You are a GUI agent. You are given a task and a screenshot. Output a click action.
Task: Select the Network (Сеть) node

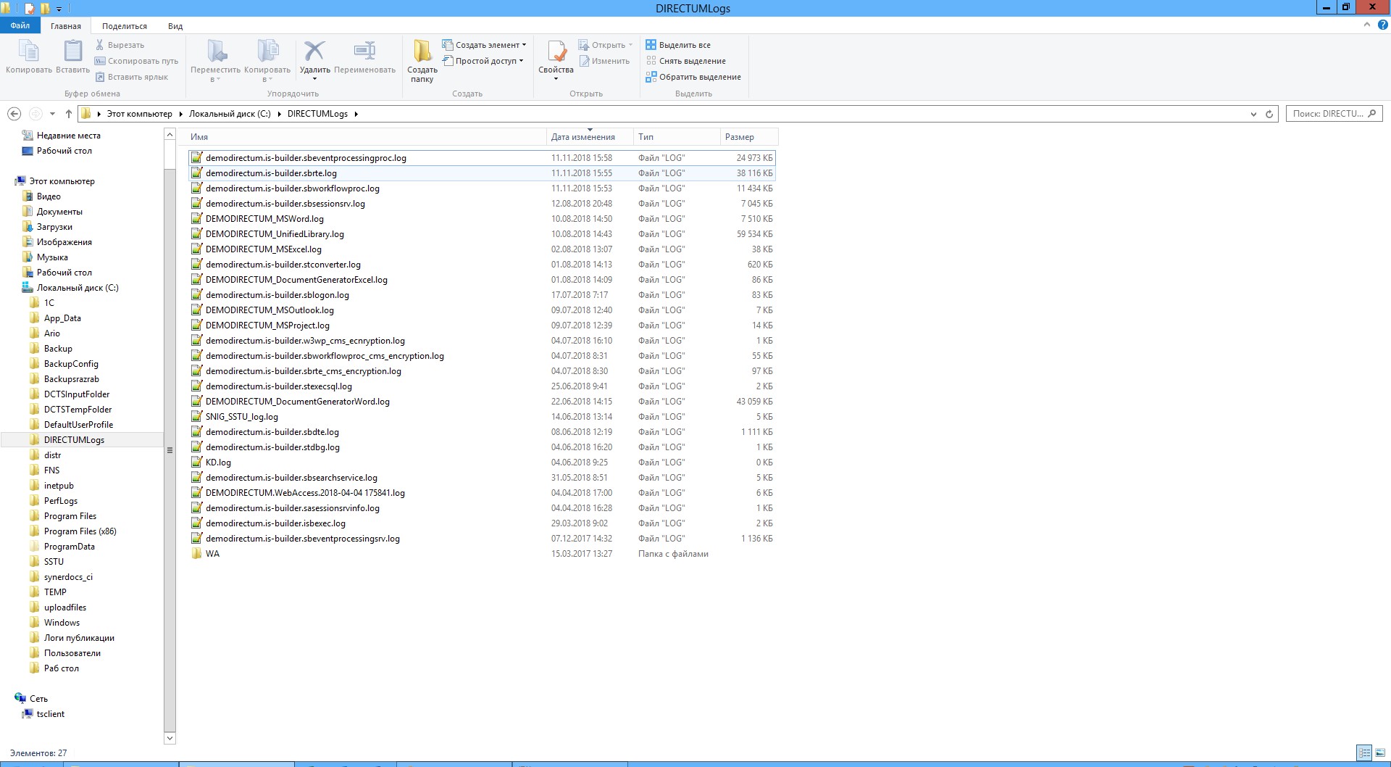point(38,699)
